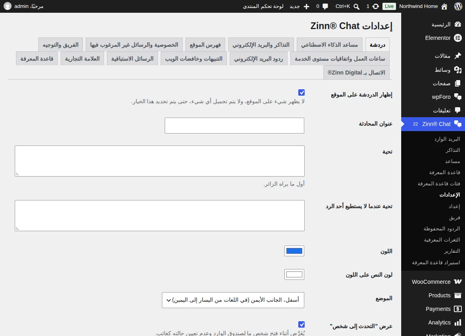The image size is (465, 336).
Task: Click the صفحات pages icon
Action: (458, 83)
